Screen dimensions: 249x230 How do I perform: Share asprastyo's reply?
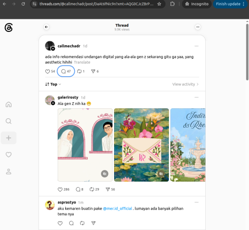pyautogui.click(x=94, y=223)
